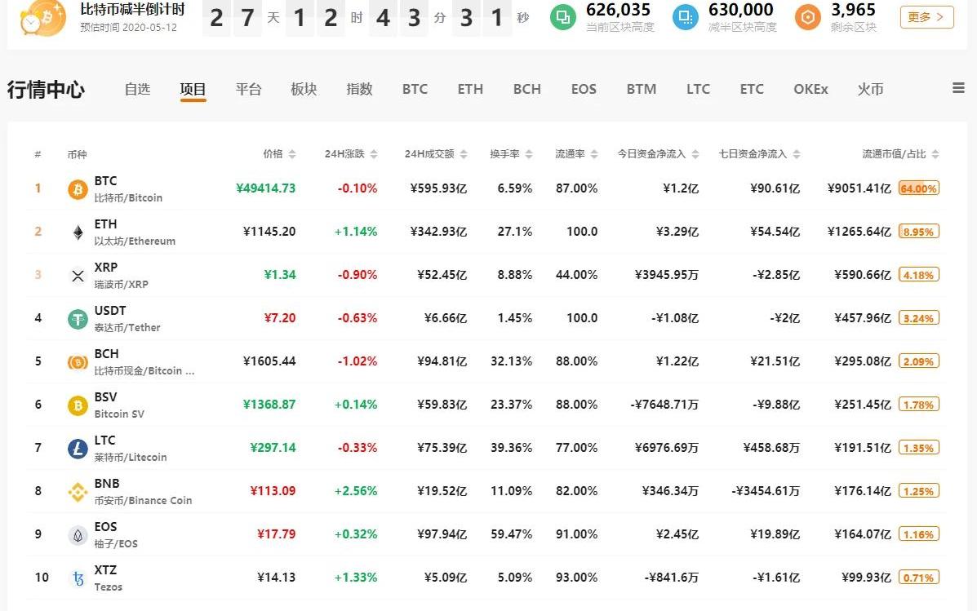This screenshot has width=977, height=611.
Task: Click the 减半区块高度 blue block icon
Action: pyautogui.click(x=686, y=17)
